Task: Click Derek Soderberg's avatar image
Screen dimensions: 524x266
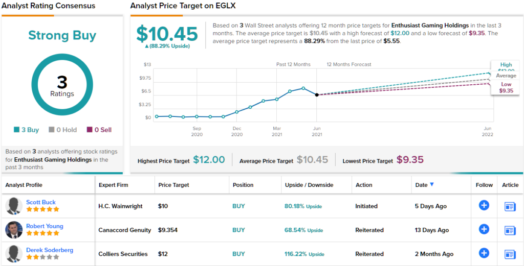Action: [13, 253]
